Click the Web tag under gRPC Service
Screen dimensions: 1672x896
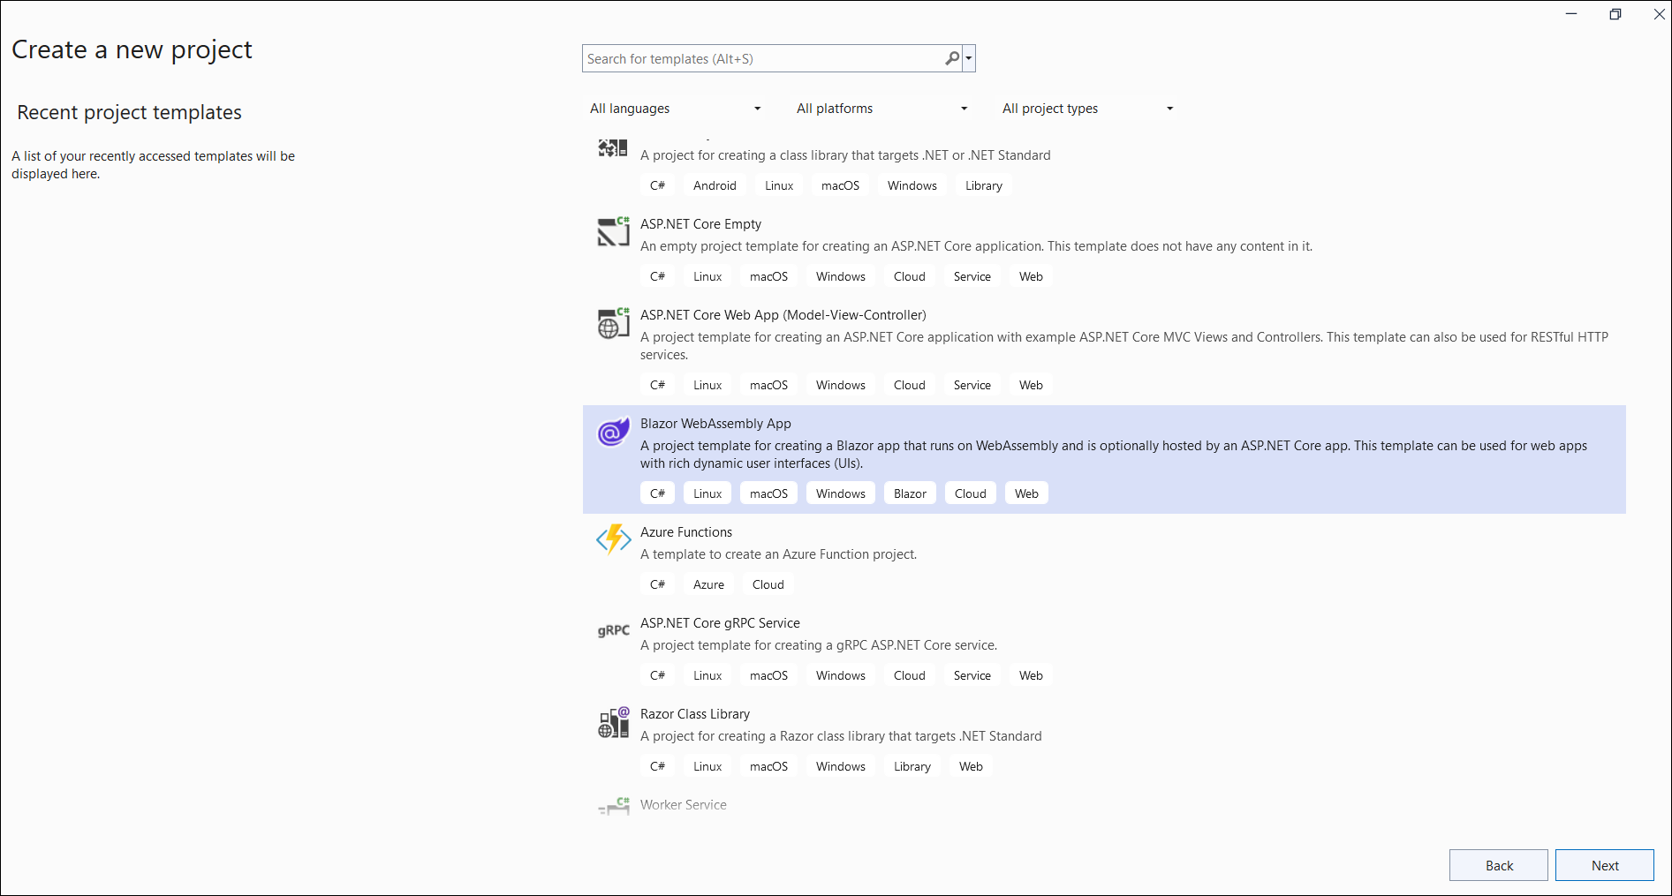pos(1031,675)
